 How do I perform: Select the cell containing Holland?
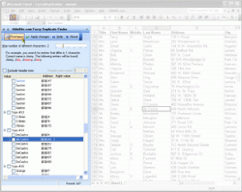click(156, 95)
